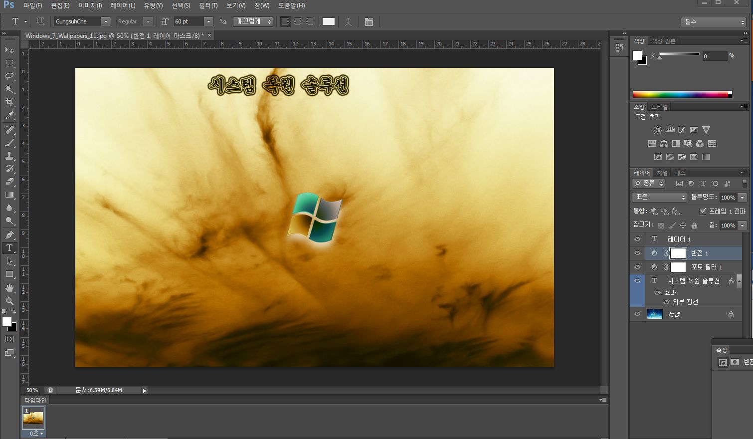Image resolution: width=753 pixels, height=439 pixels.
Task: Select the Dodge tool
Action: tap(9, 220)
